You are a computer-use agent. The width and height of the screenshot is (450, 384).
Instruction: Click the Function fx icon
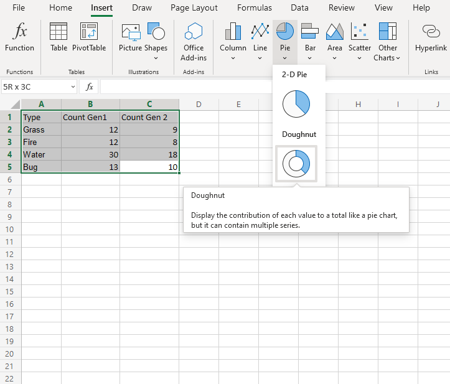tap(20, 32)
